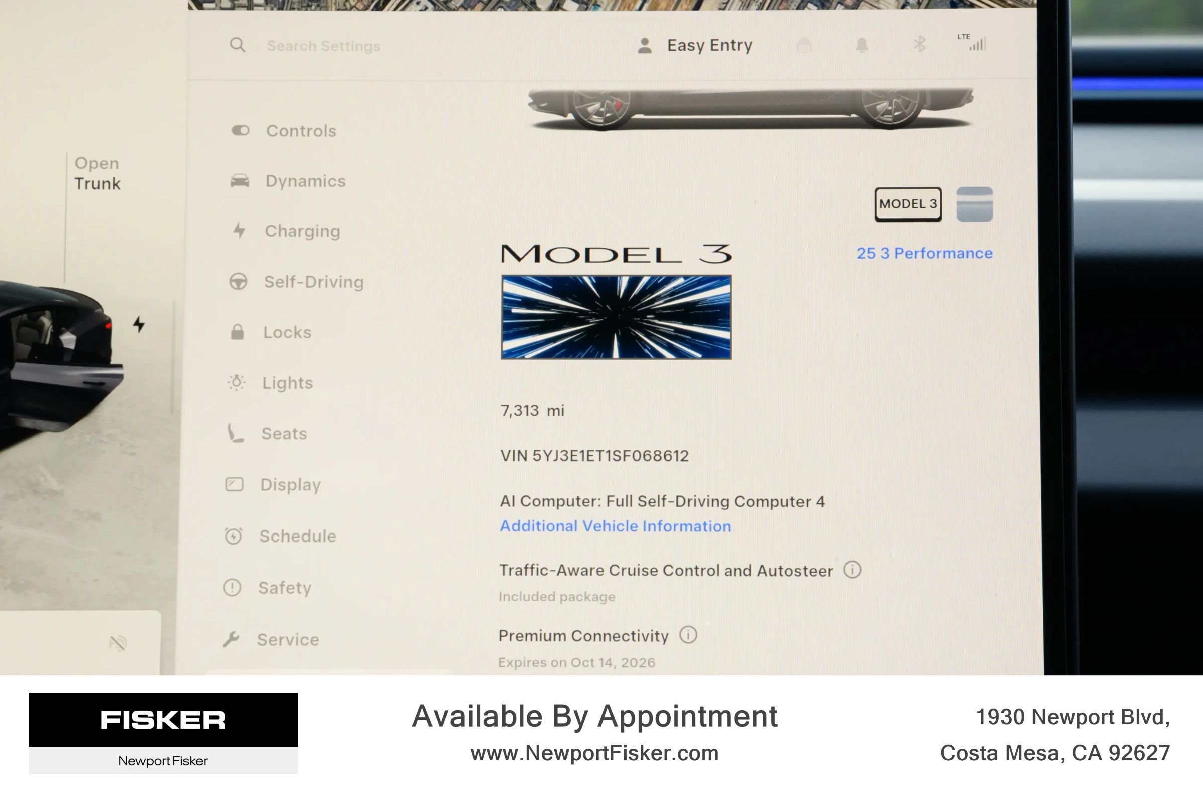Select Dynamics in the settings sidebar
Image resolution: width=1203 pixels, height=801 pixels.
(x=287, y=181)
